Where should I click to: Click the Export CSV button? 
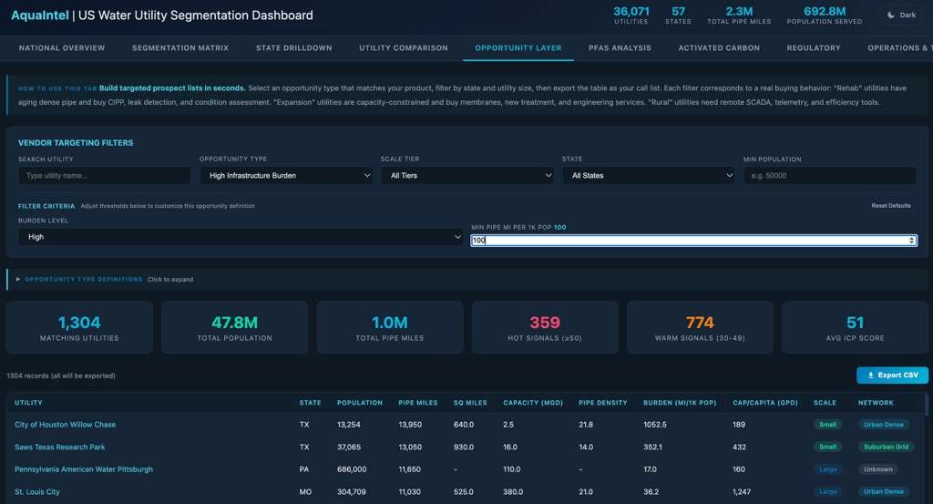click(892, 375)
